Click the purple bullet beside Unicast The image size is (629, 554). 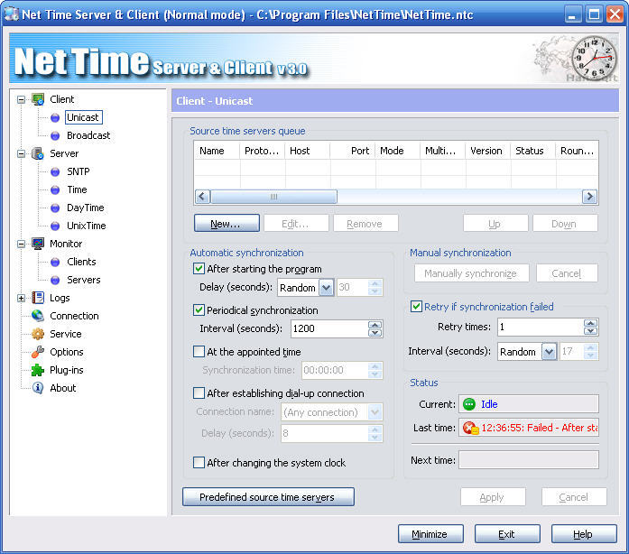click(55, 117)
